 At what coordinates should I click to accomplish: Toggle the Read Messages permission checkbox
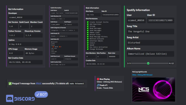tap(88, 28)
